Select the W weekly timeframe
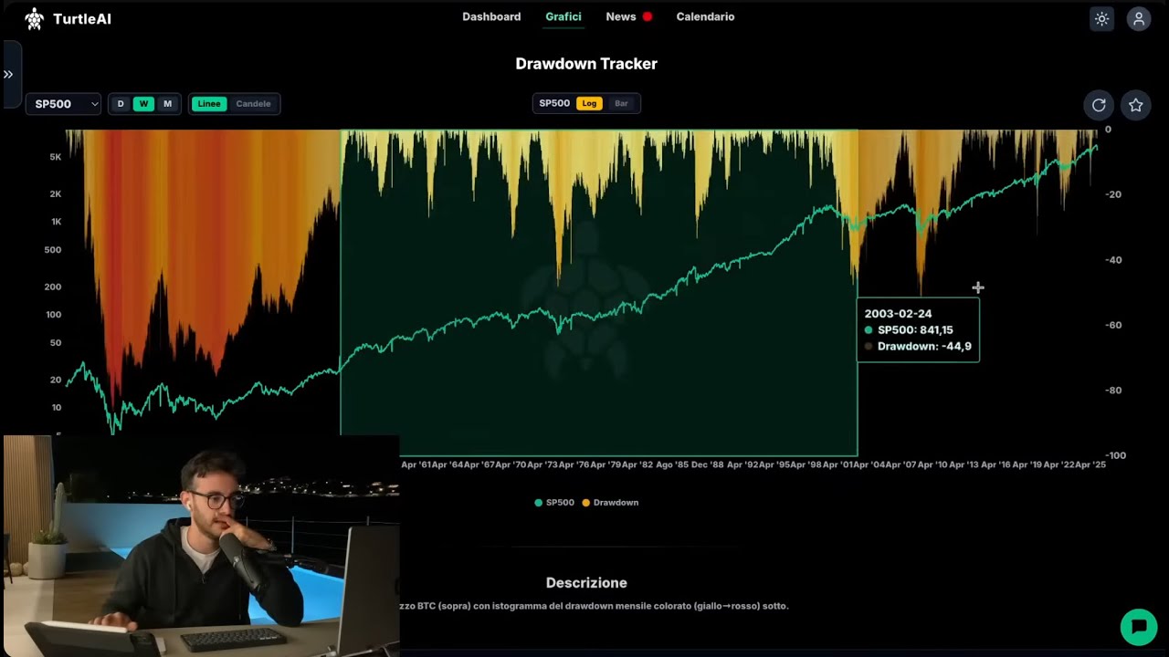The image size is (1169, 657). coord(143,104)
